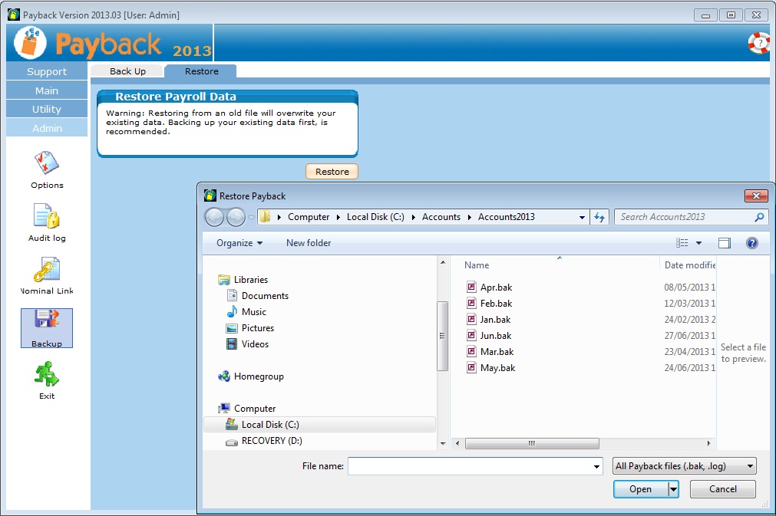Click the New folder button
The height and width of the screenshot is (516, 776).
pyautogui.click(x=309, y=243)
